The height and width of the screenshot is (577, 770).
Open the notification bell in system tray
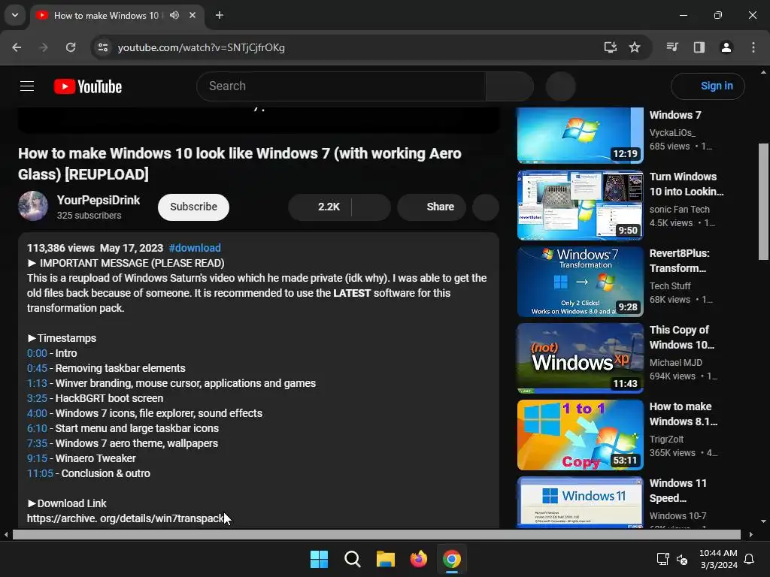pos(750,559)
